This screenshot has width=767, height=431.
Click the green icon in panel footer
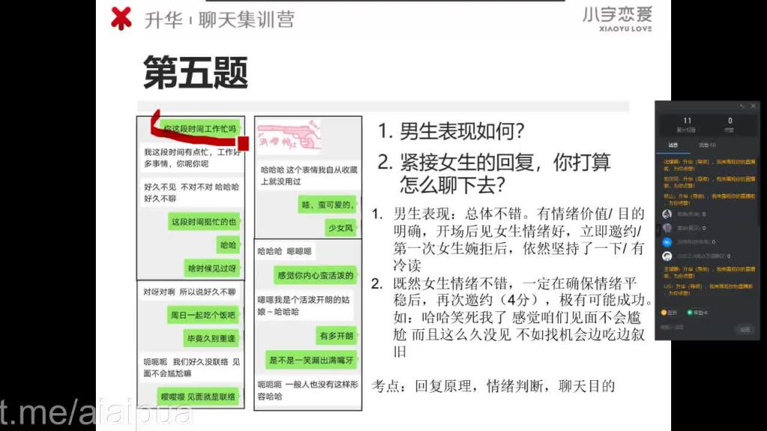click(690, 312)
